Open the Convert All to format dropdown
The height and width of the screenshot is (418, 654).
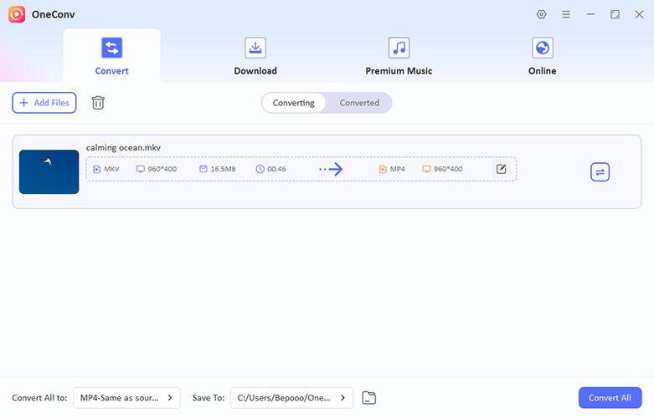(x=126, y=398)
